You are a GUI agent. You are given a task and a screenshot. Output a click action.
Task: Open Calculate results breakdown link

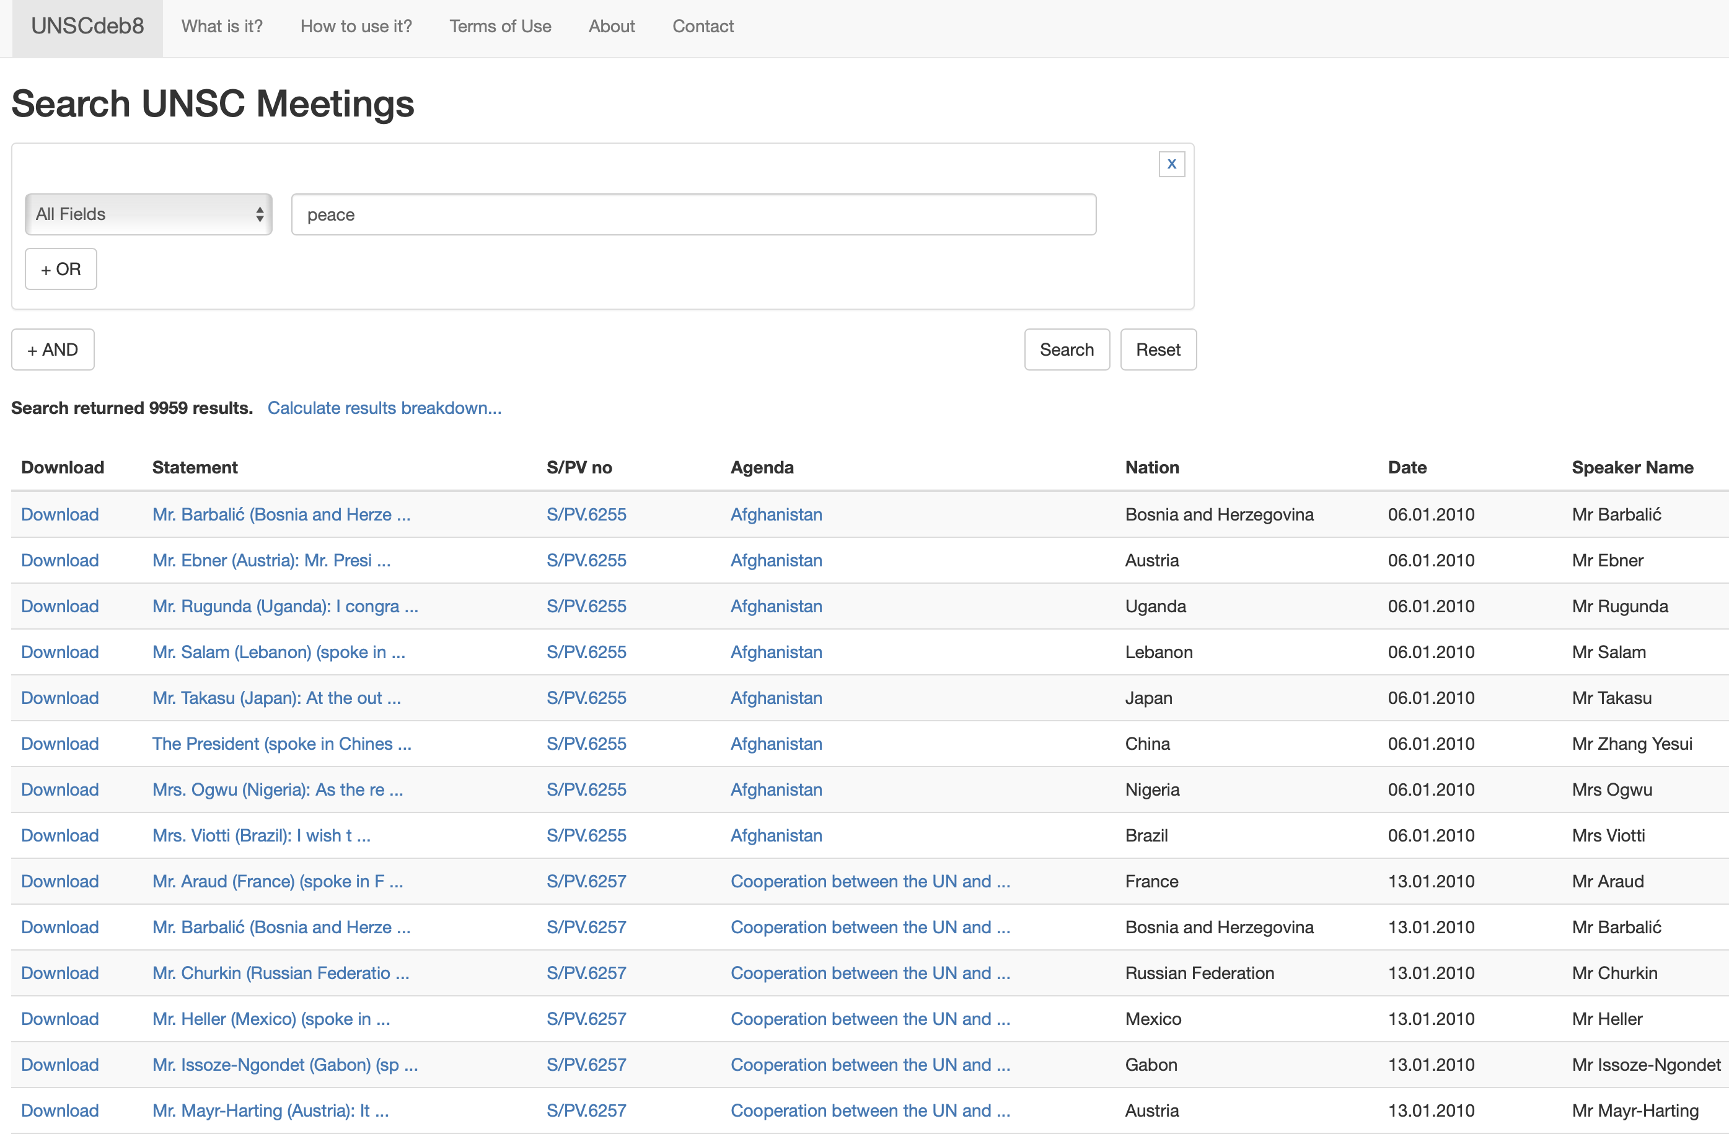pos(384,408)
